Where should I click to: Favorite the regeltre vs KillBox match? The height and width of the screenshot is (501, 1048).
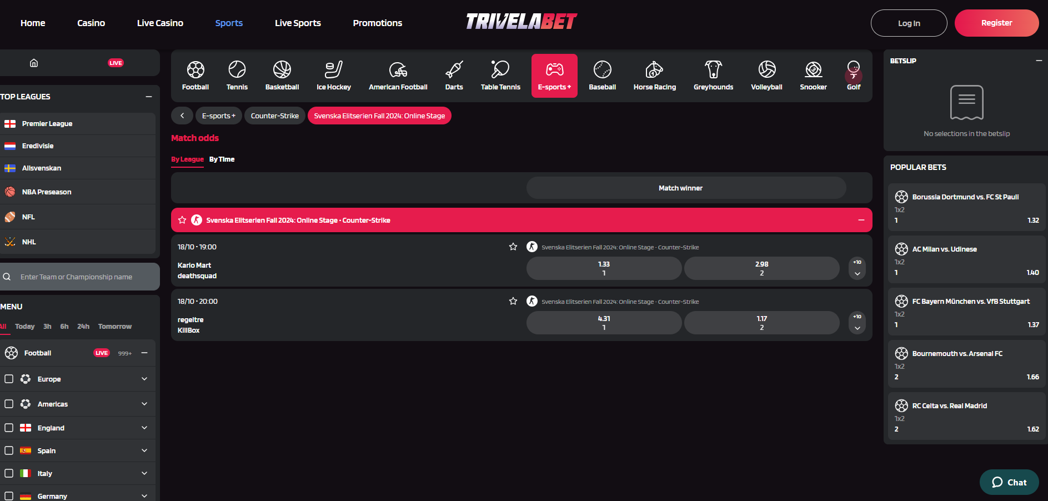513,301
